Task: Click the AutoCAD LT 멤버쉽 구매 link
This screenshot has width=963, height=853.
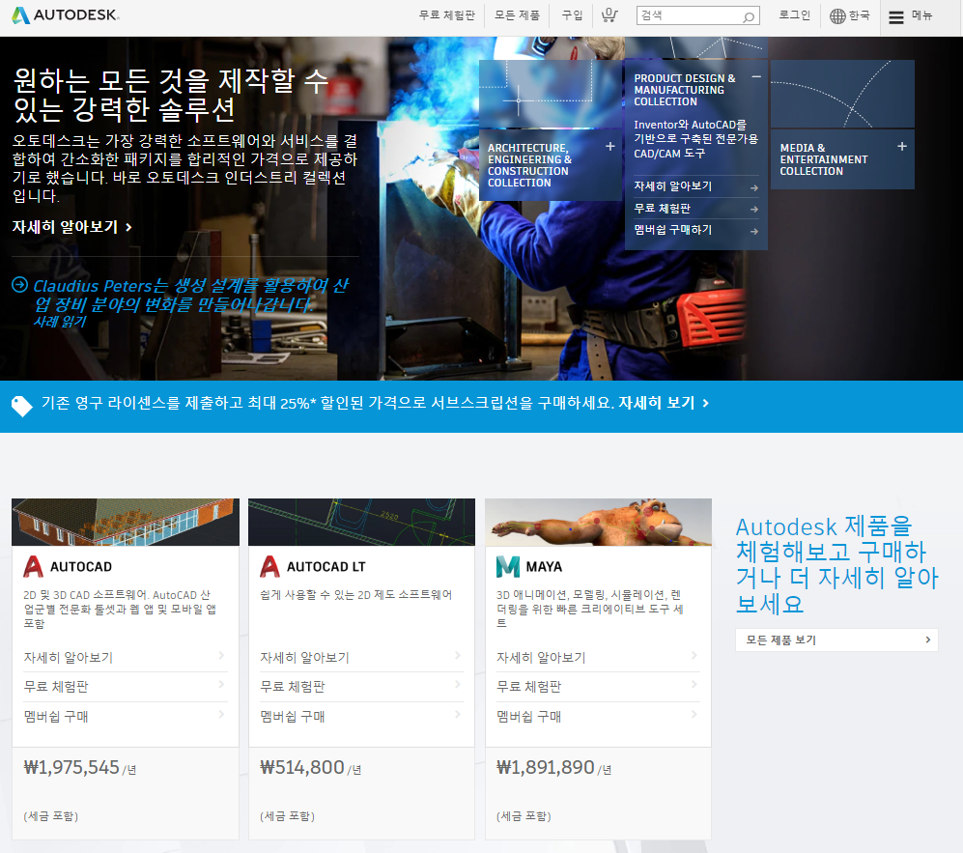Action: [x=293, y=717]
